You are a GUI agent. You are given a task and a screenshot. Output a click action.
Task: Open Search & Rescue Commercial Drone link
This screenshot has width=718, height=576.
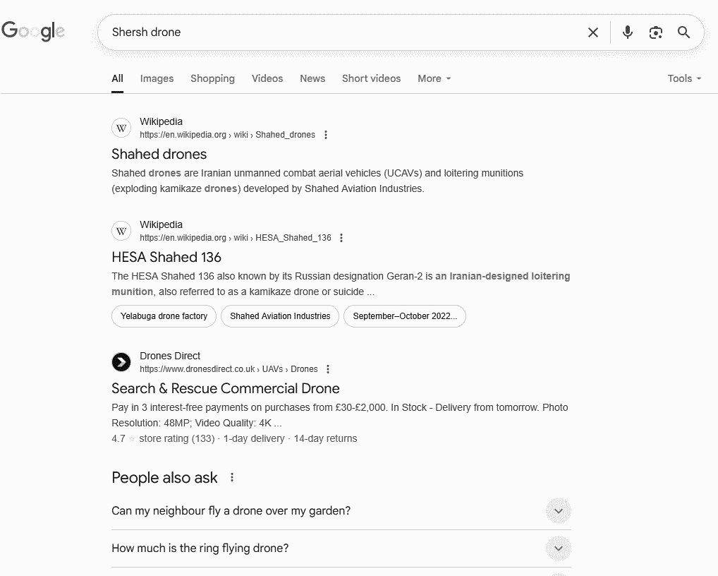pyautogui.click(x=226, y=388)
